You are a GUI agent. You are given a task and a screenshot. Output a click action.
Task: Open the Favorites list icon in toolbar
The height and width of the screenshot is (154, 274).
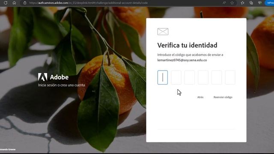pos(243,3)
